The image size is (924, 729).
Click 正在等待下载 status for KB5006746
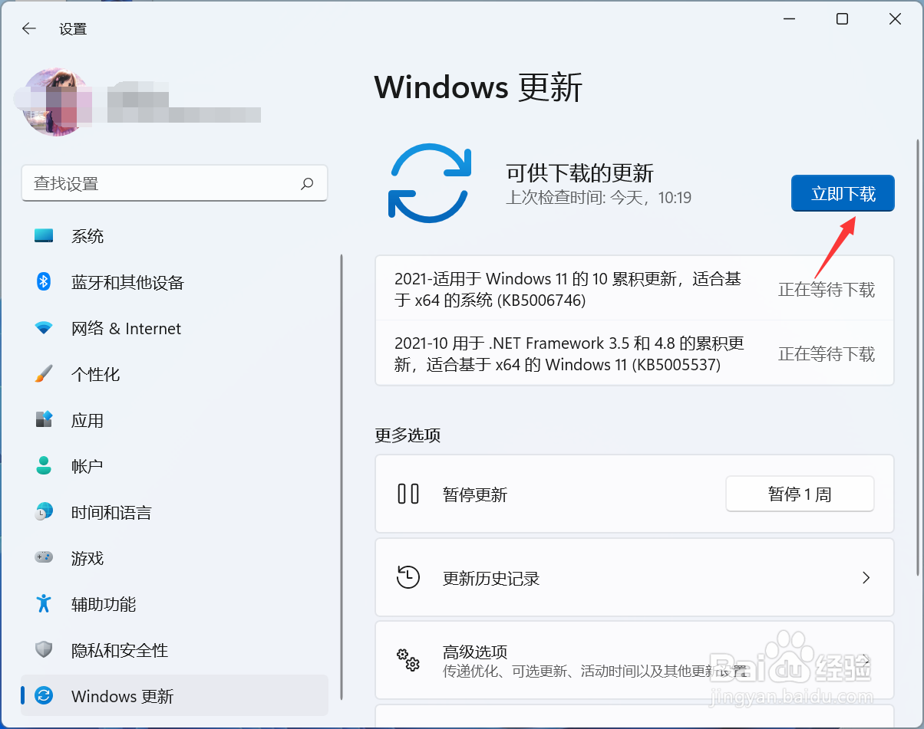827,290
